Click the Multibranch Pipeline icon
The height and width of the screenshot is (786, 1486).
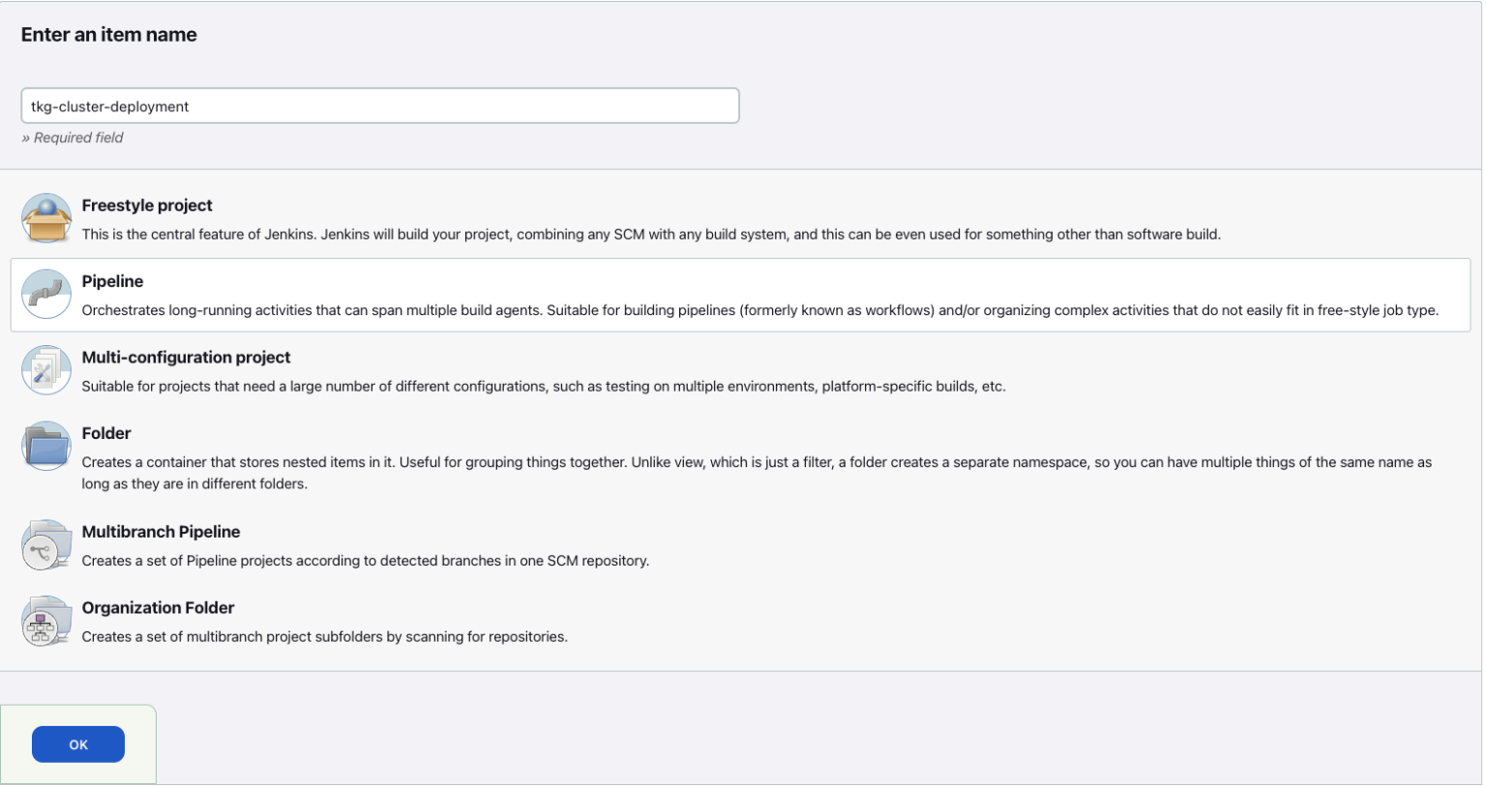tap(46, 545)
